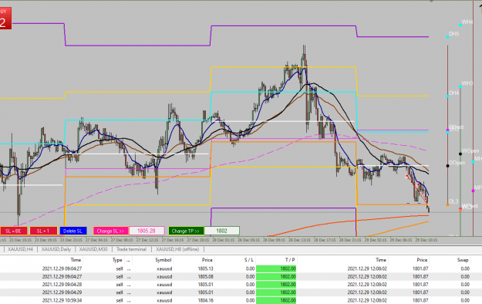Select the XAUUSD,H8 (offline) tab

(177, 249)
